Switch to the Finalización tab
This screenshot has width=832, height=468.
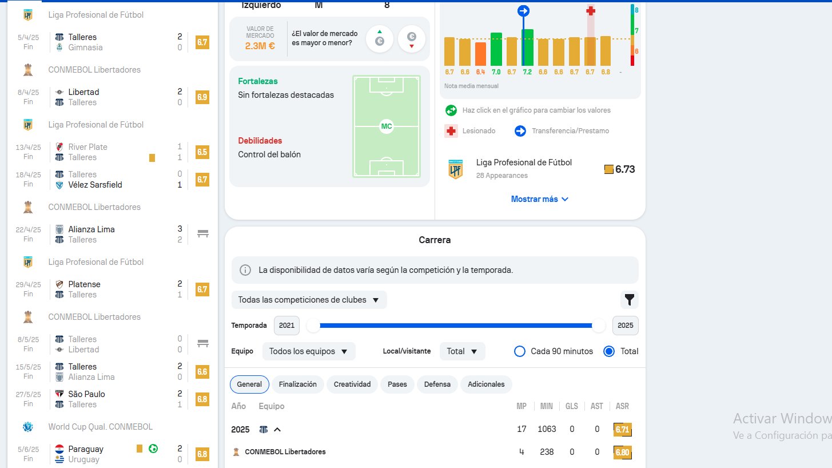(298, 384)
